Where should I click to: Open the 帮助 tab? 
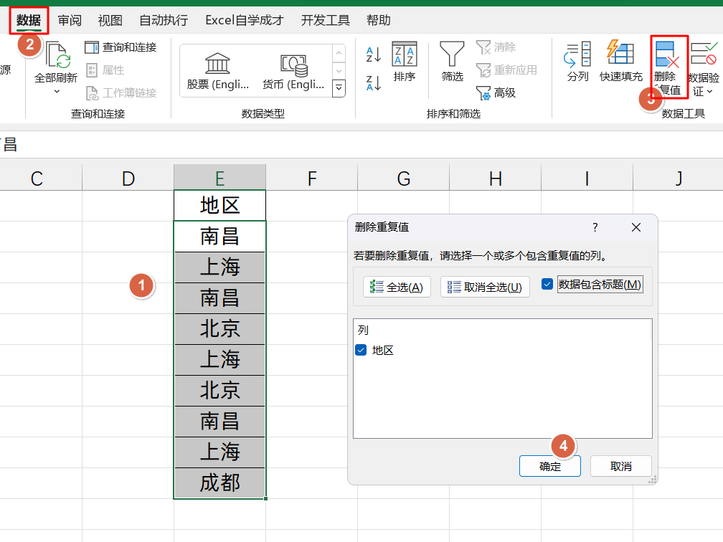click(x=379, y=20)
